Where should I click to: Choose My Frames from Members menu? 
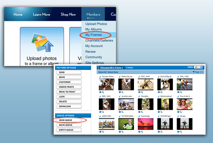[x=93, y=35]
